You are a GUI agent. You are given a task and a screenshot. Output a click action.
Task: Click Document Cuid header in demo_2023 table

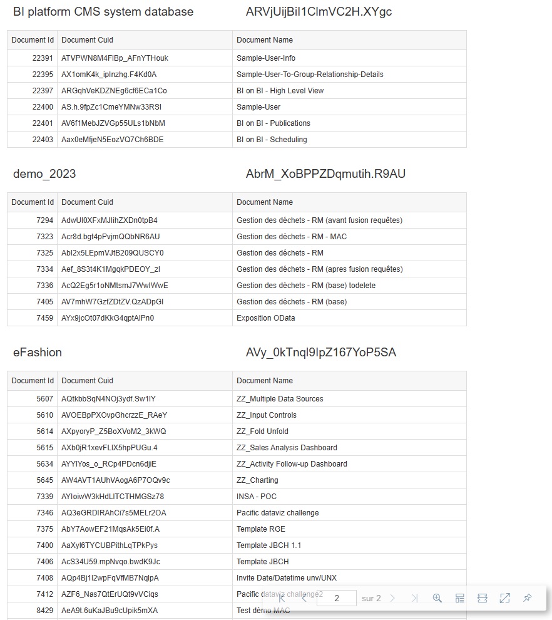point(88,202)
